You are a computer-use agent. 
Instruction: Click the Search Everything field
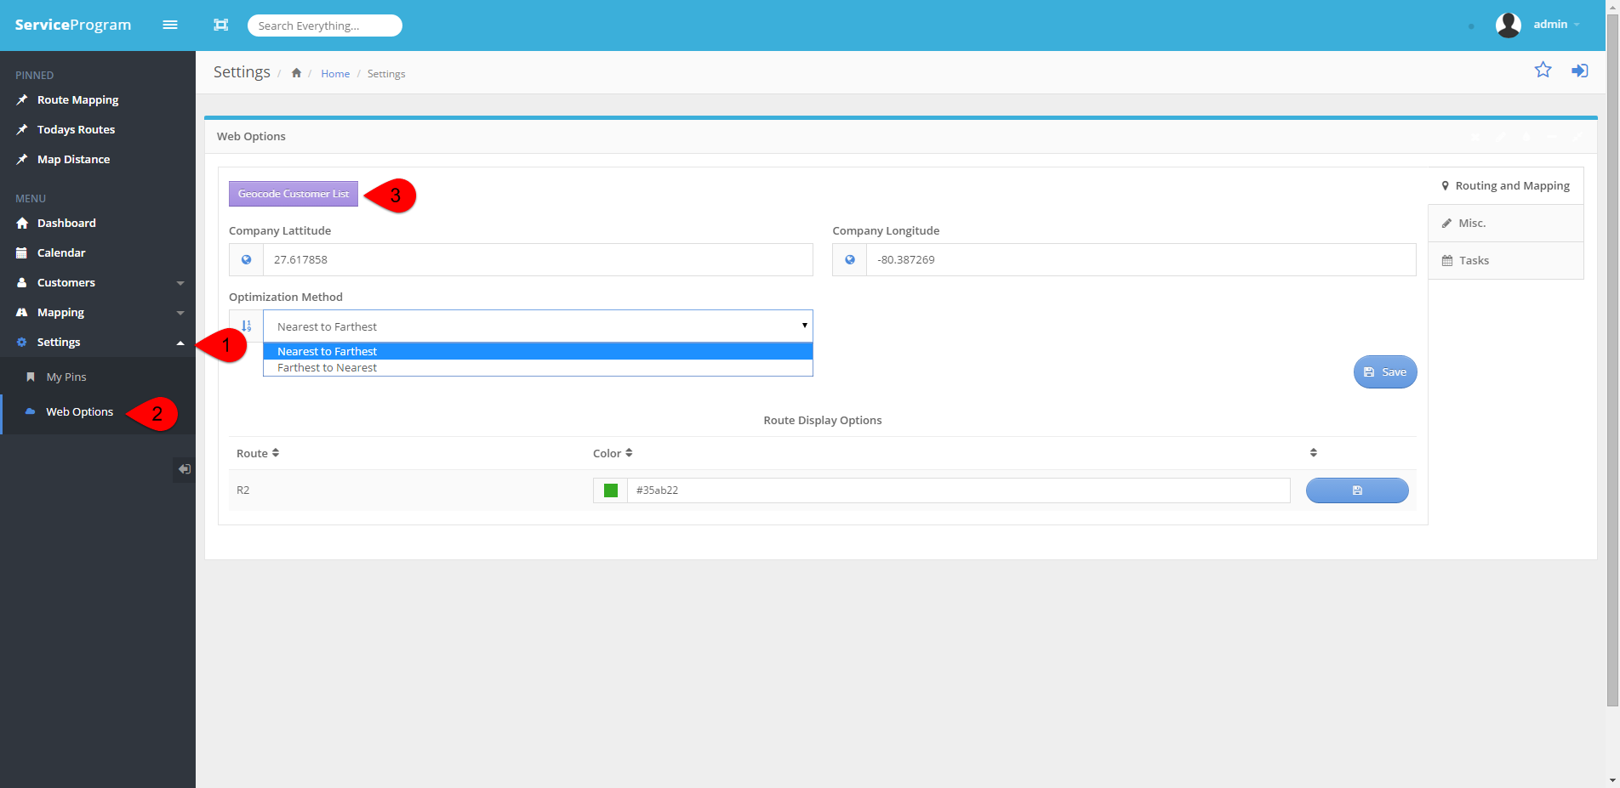[x=324, y=26]
